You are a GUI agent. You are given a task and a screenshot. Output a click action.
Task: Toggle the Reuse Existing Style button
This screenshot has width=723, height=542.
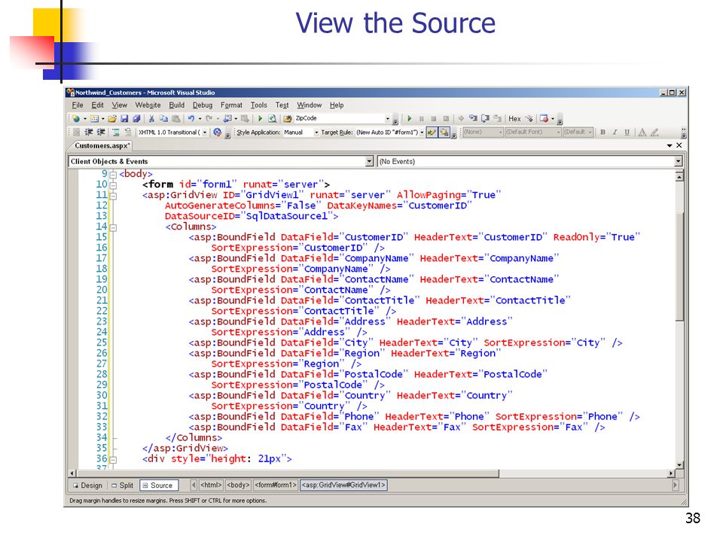(x=444, y=132)
